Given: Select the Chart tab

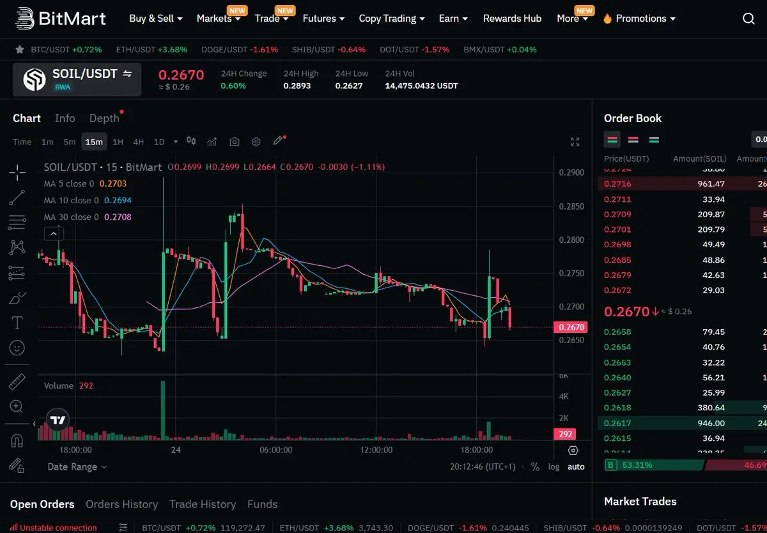Looking at the screenshot, I should [x=27, y=118].
